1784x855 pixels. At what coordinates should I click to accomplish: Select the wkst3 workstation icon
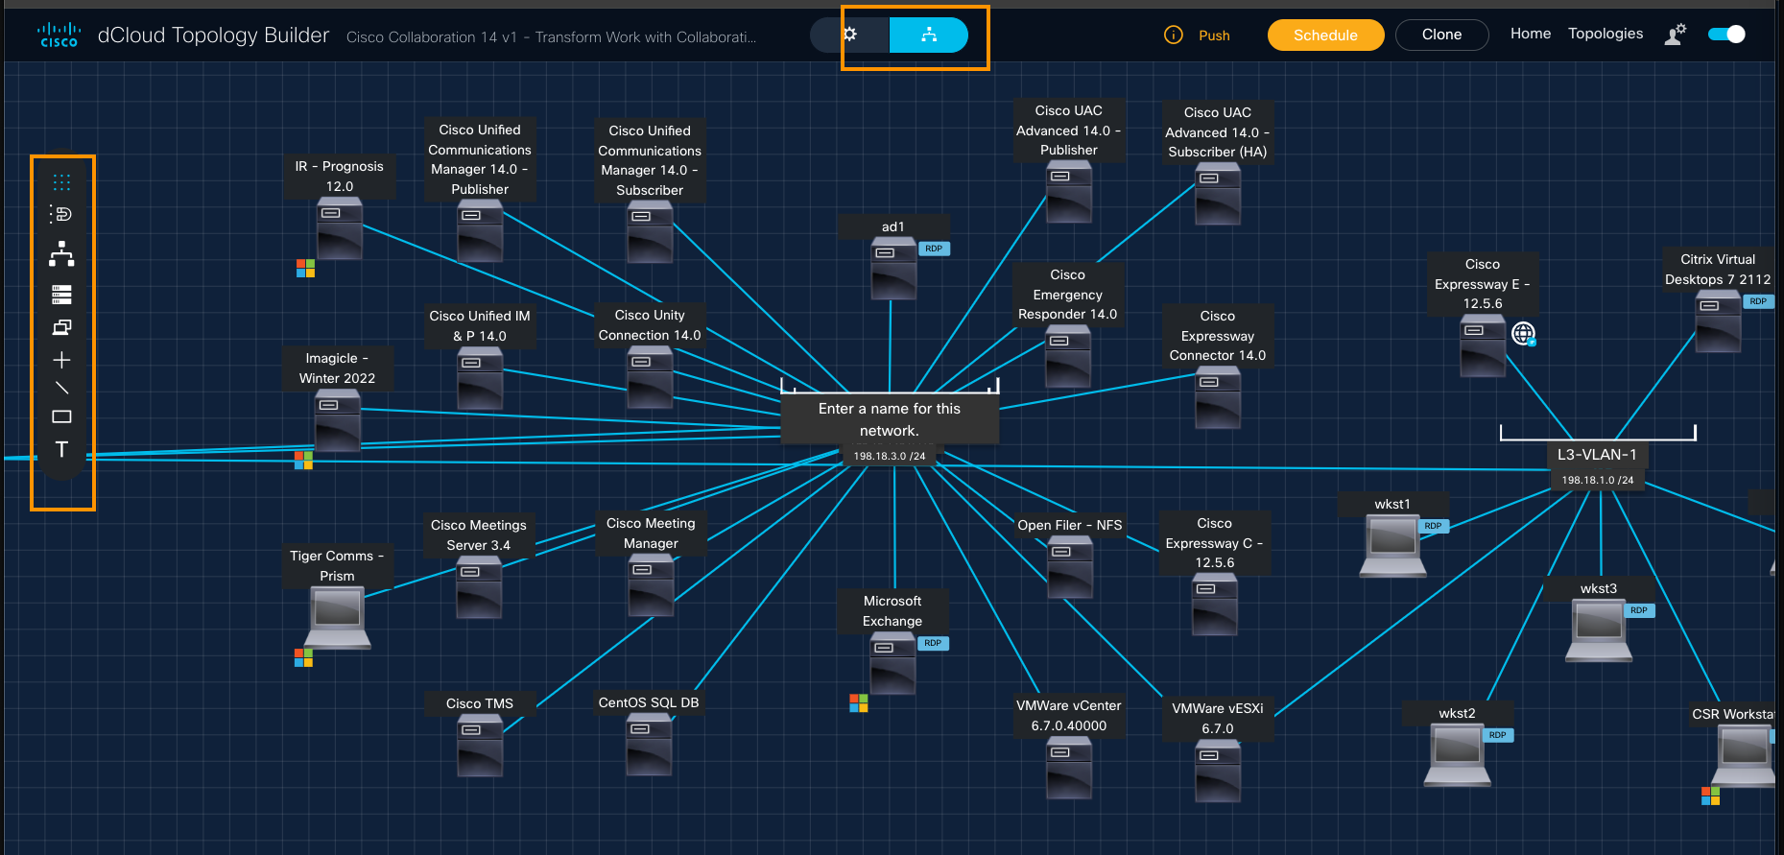[x=1599, y=630]
